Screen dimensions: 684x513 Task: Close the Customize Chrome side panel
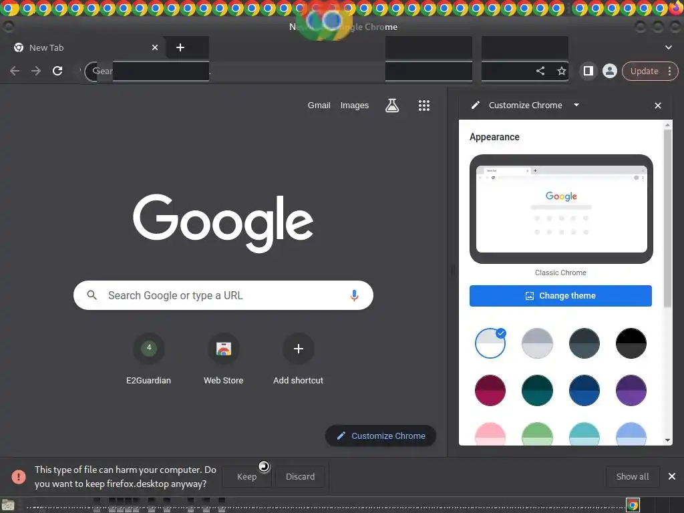(x=658, y=106)
